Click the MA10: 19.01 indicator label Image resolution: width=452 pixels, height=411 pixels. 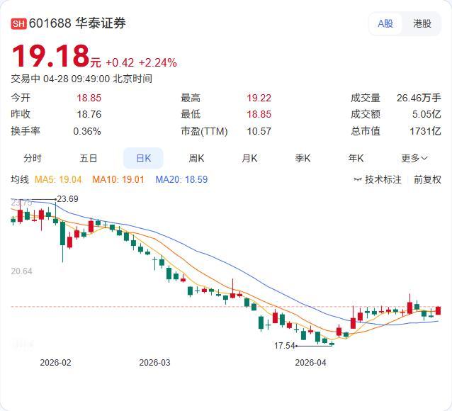[x=118, y=180]
